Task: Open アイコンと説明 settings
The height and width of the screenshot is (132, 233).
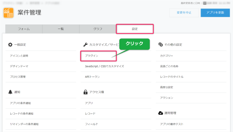Action: (x=19, y=56)
